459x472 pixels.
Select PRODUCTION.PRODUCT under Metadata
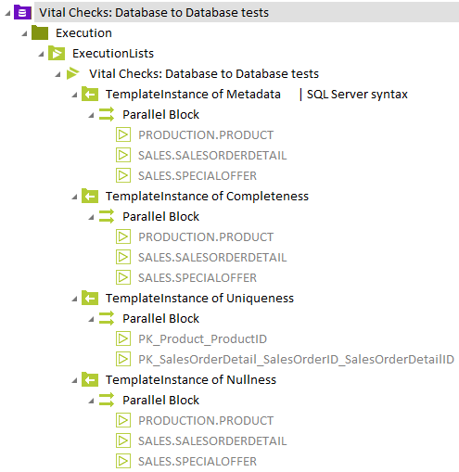coord(206,135)
